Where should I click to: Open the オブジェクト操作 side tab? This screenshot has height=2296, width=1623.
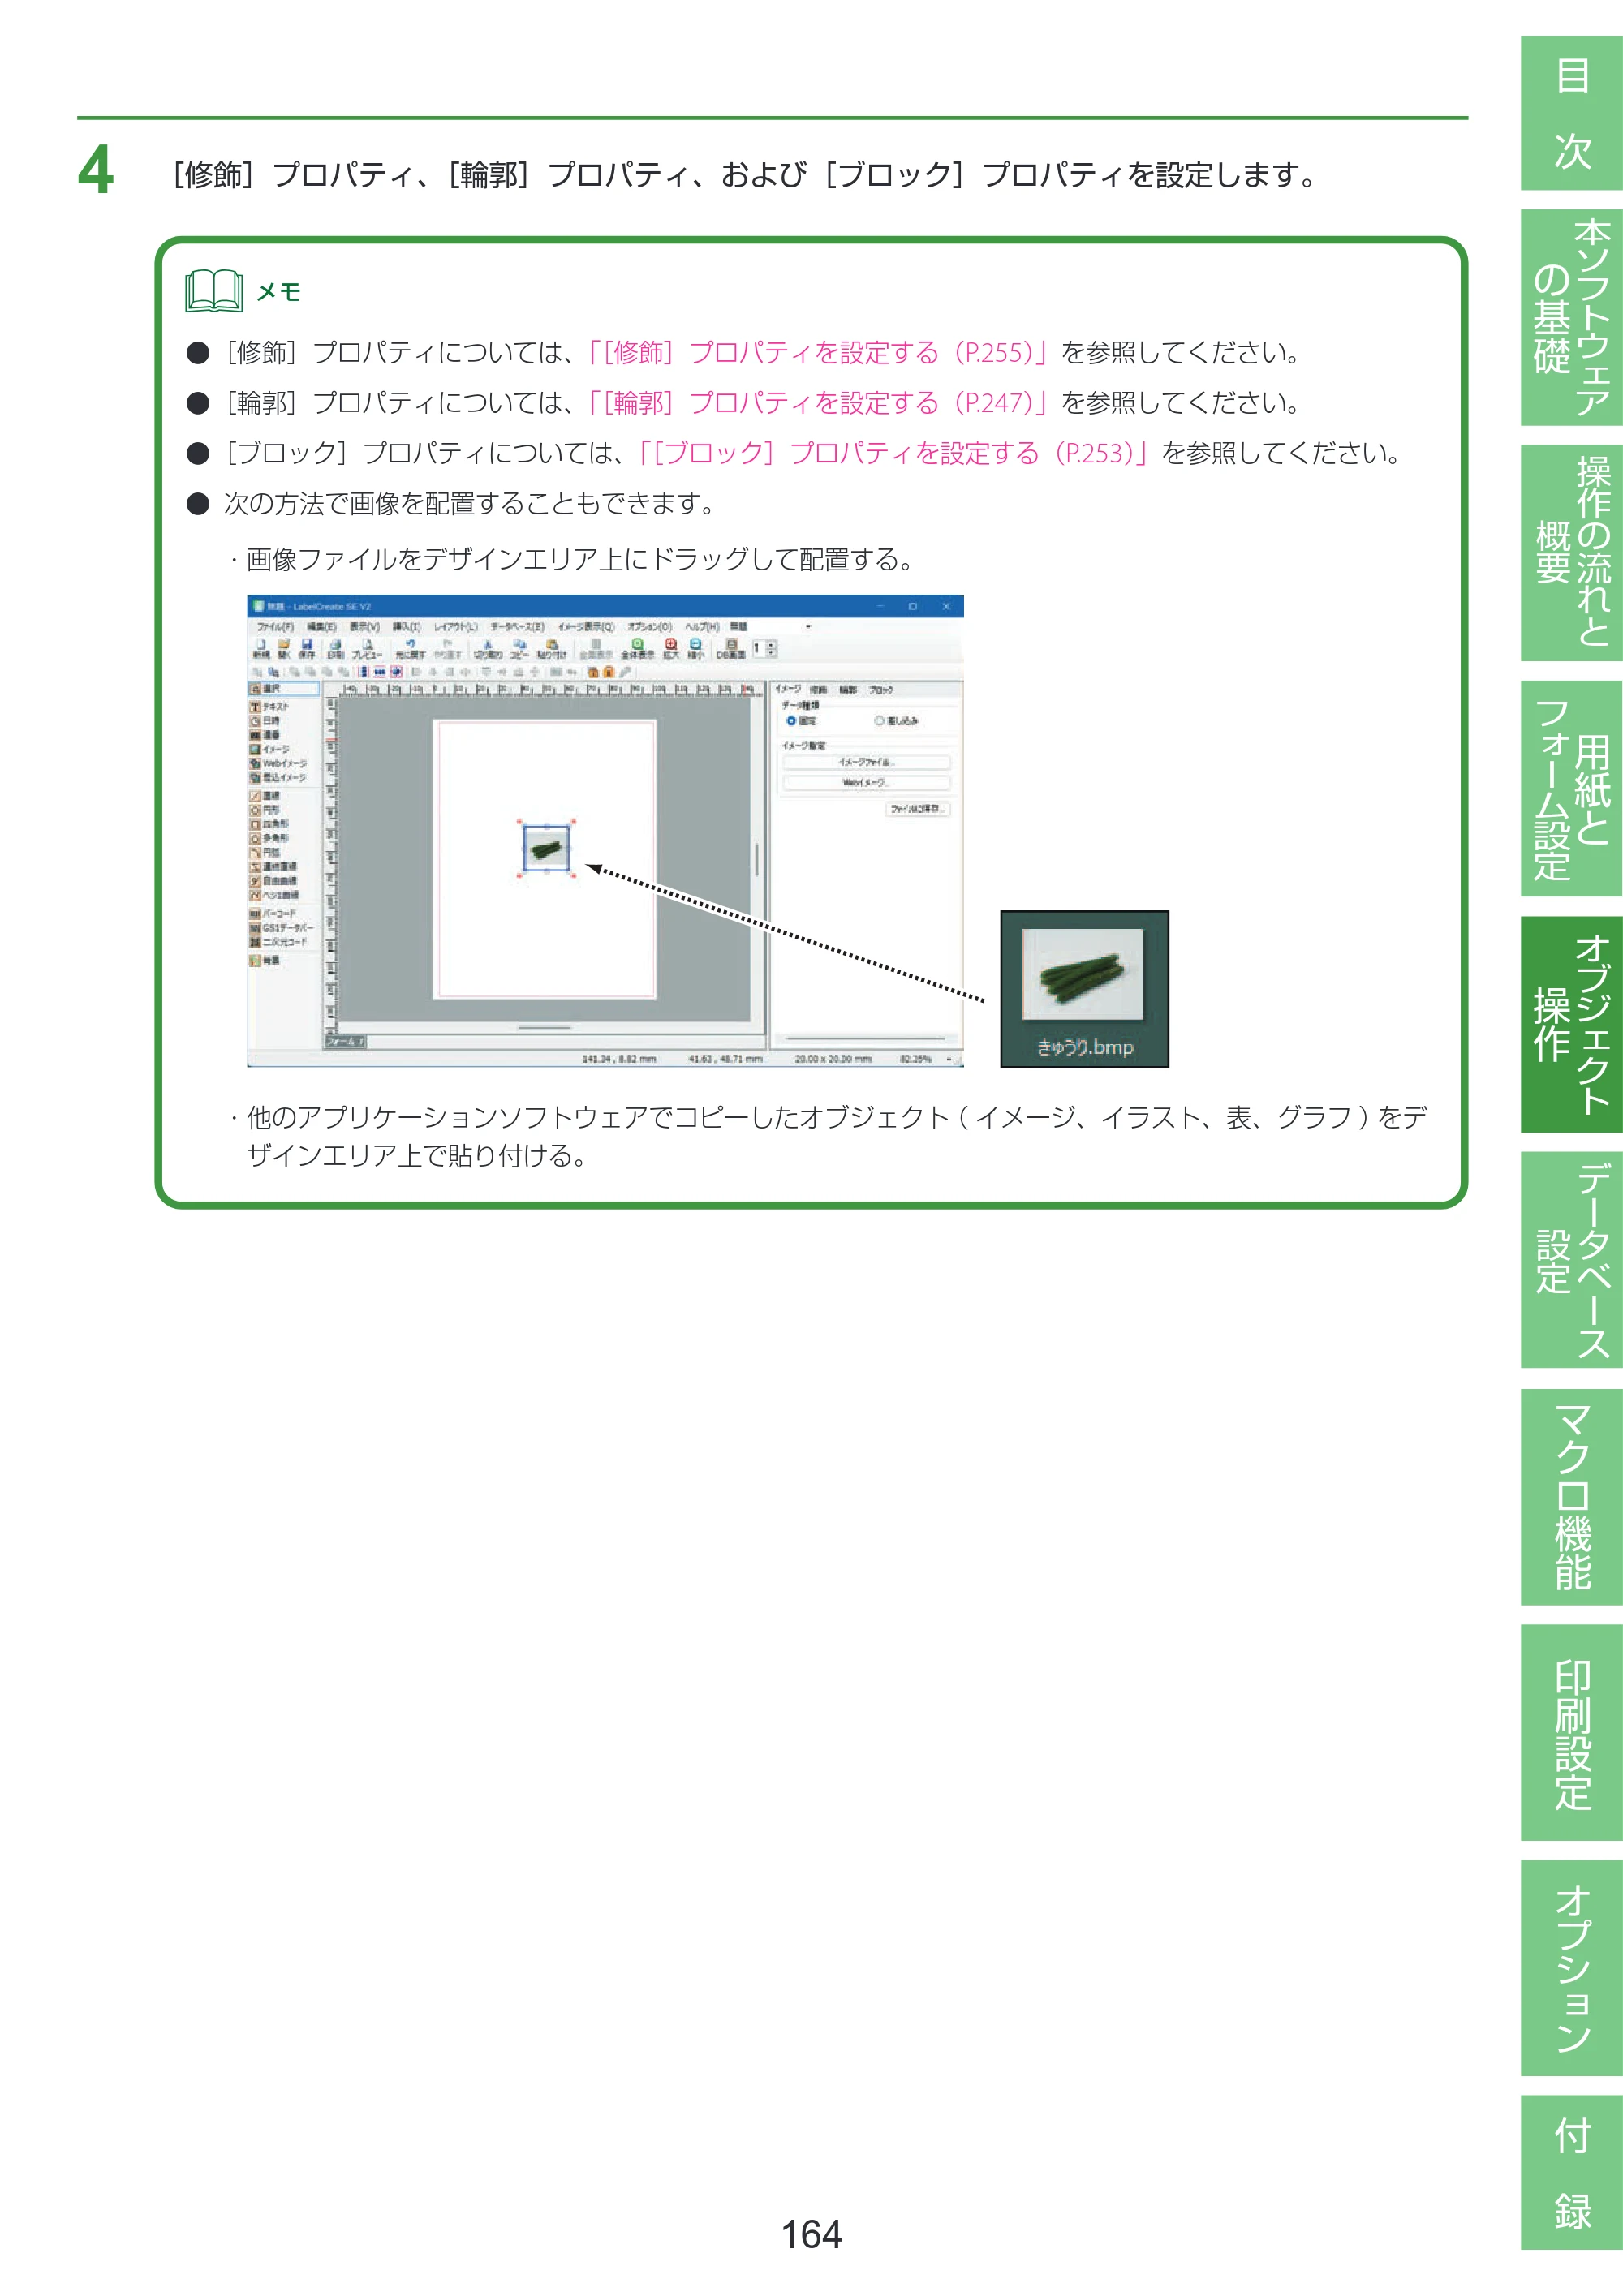point(1571,1025)
